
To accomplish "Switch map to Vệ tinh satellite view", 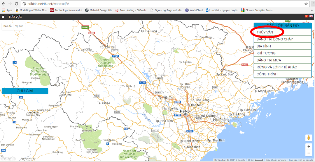I will (19, 26).
